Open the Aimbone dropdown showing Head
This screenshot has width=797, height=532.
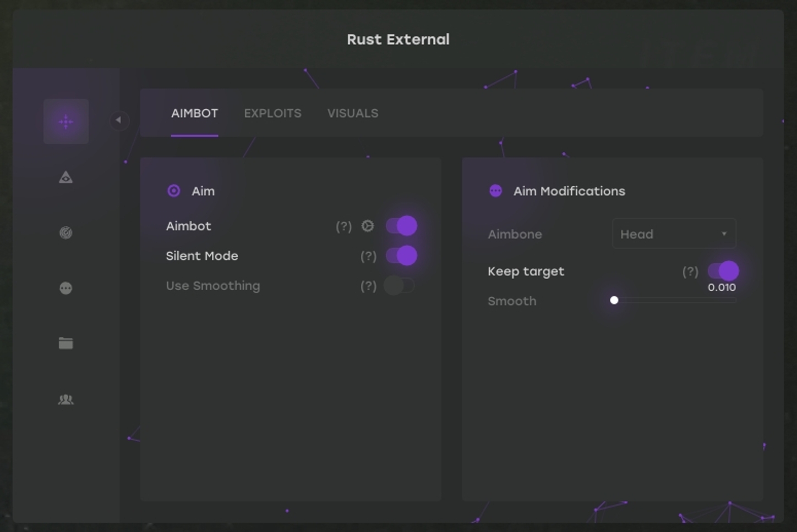pos(674,234)
